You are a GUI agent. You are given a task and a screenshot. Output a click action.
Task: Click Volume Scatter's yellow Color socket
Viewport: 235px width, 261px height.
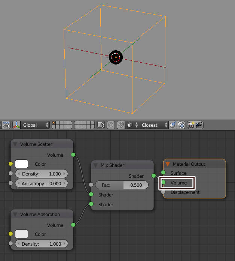pyautogui.click(x=10, y=164)
